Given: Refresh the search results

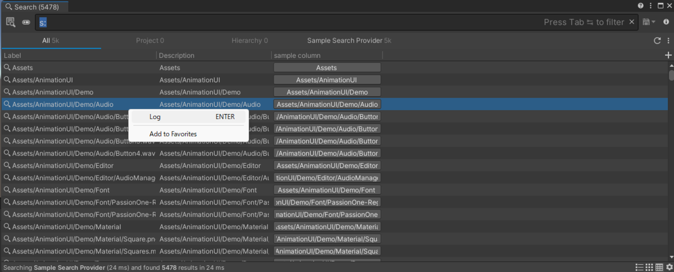Looking at the screenshot, I should (x=657, y=40).
